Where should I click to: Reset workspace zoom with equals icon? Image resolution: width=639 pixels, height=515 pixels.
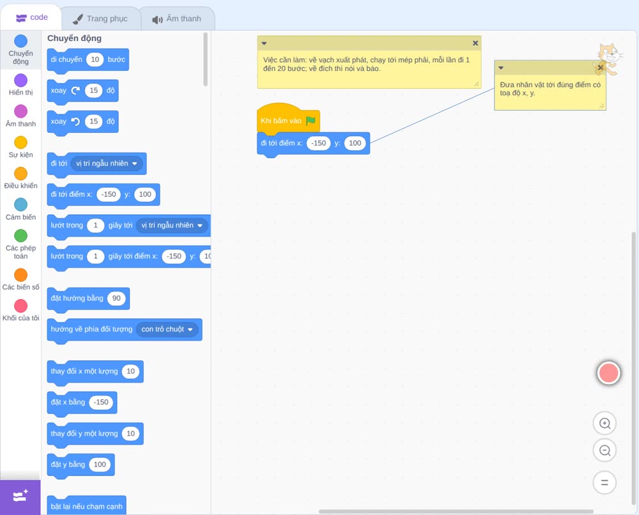point(604,482)
